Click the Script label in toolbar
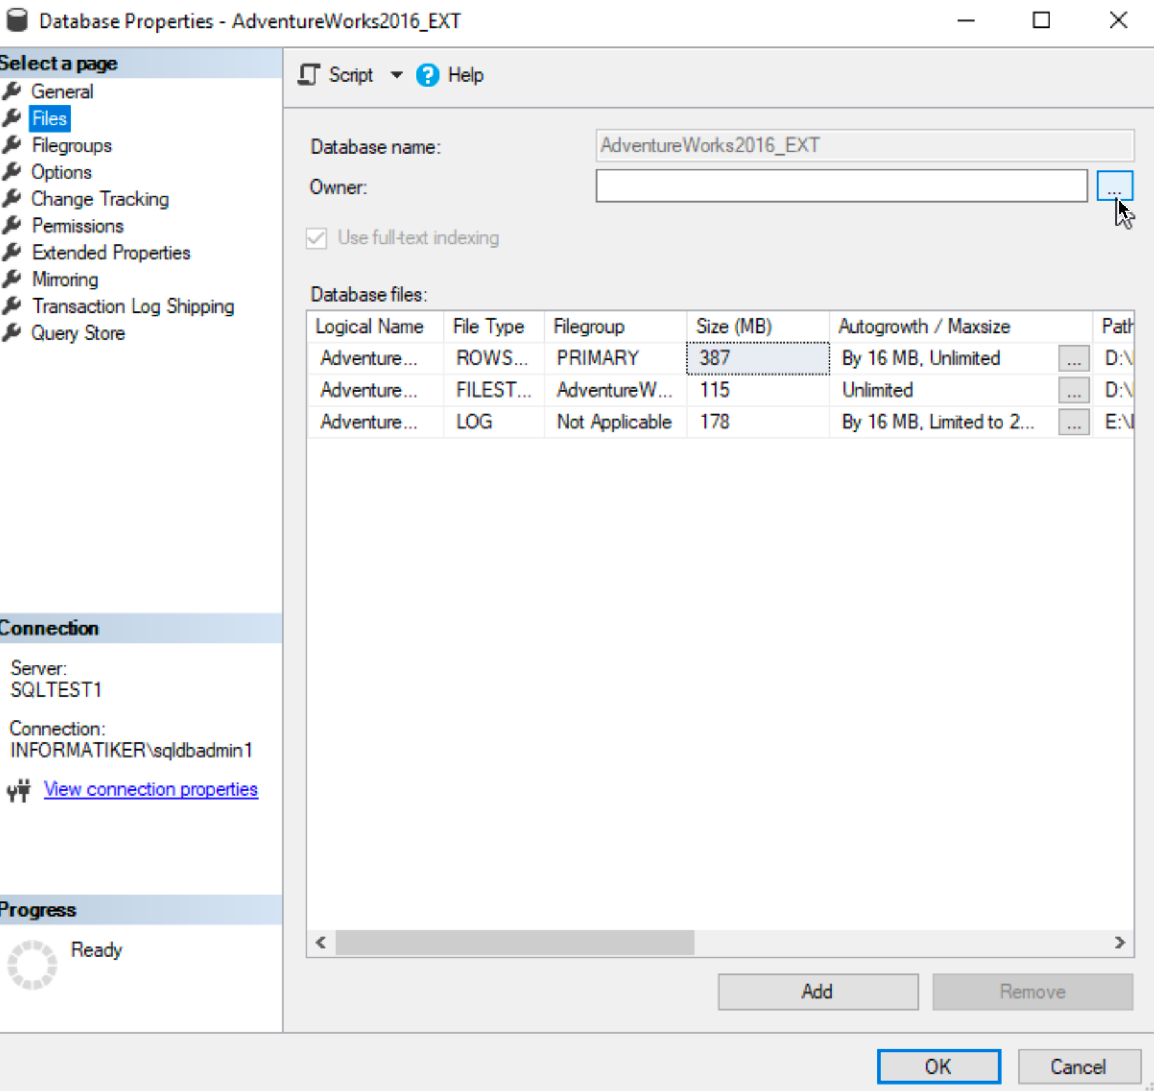 tap(351, 75)
